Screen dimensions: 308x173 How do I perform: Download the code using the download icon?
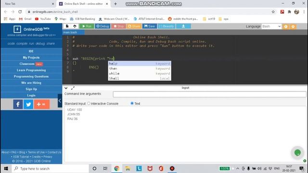point(183,26)
